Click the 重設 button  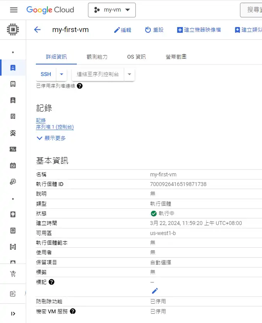[x=154, y=30]
